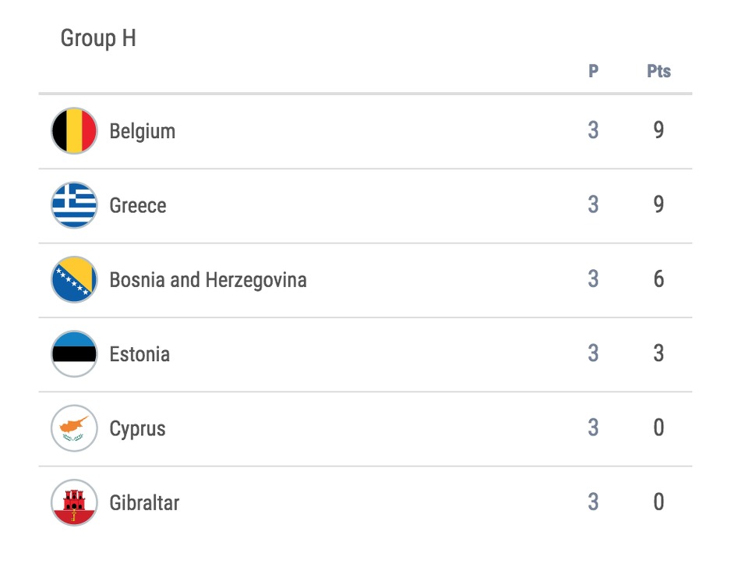Screen dimensions: 731x571
Task: Click the Pts column header
Action: click(x=659, y=71)
